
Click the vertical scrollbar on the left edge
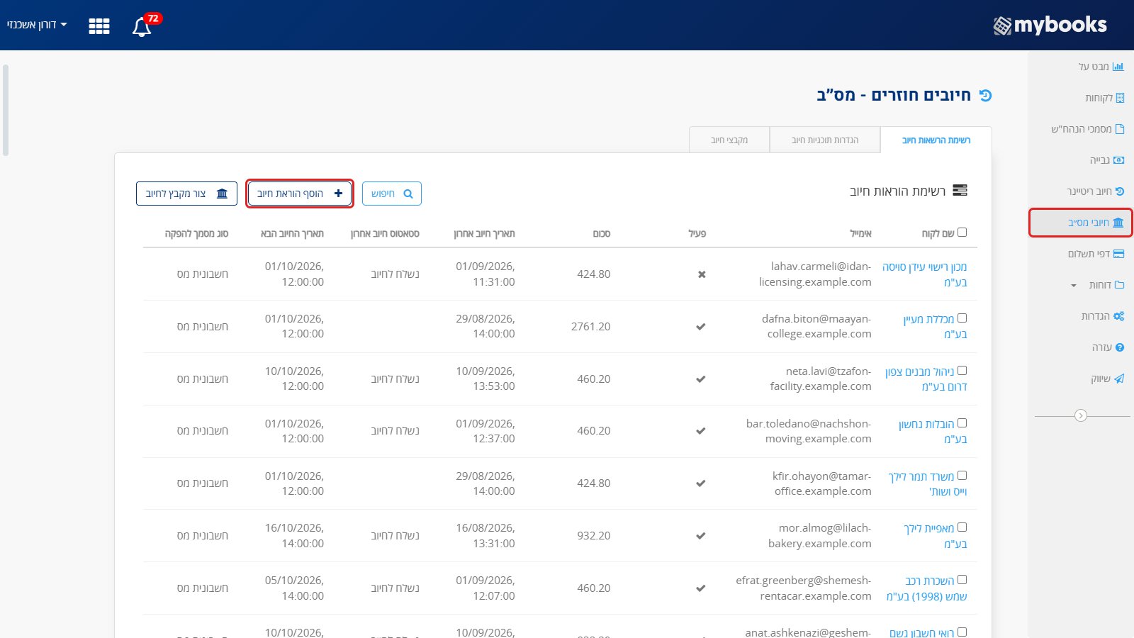[6, 110]
